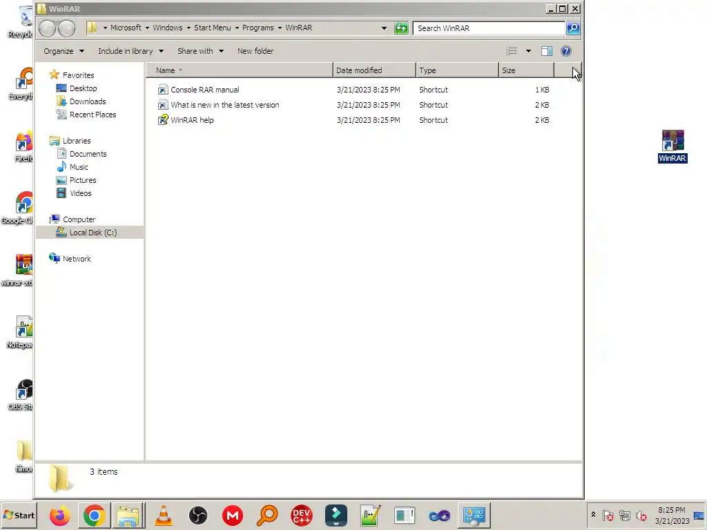Open the red M app taskbar icon

[x=233, y=516]
